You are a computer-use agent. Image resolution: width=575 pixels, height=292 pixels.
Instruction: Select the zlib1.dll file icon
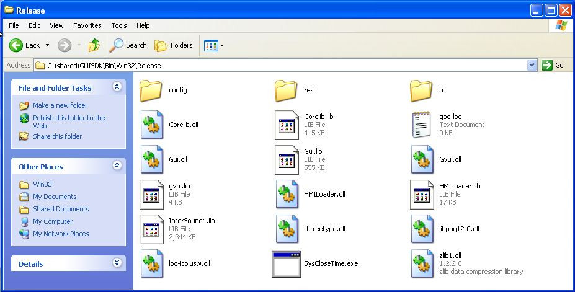pos(422,263)
